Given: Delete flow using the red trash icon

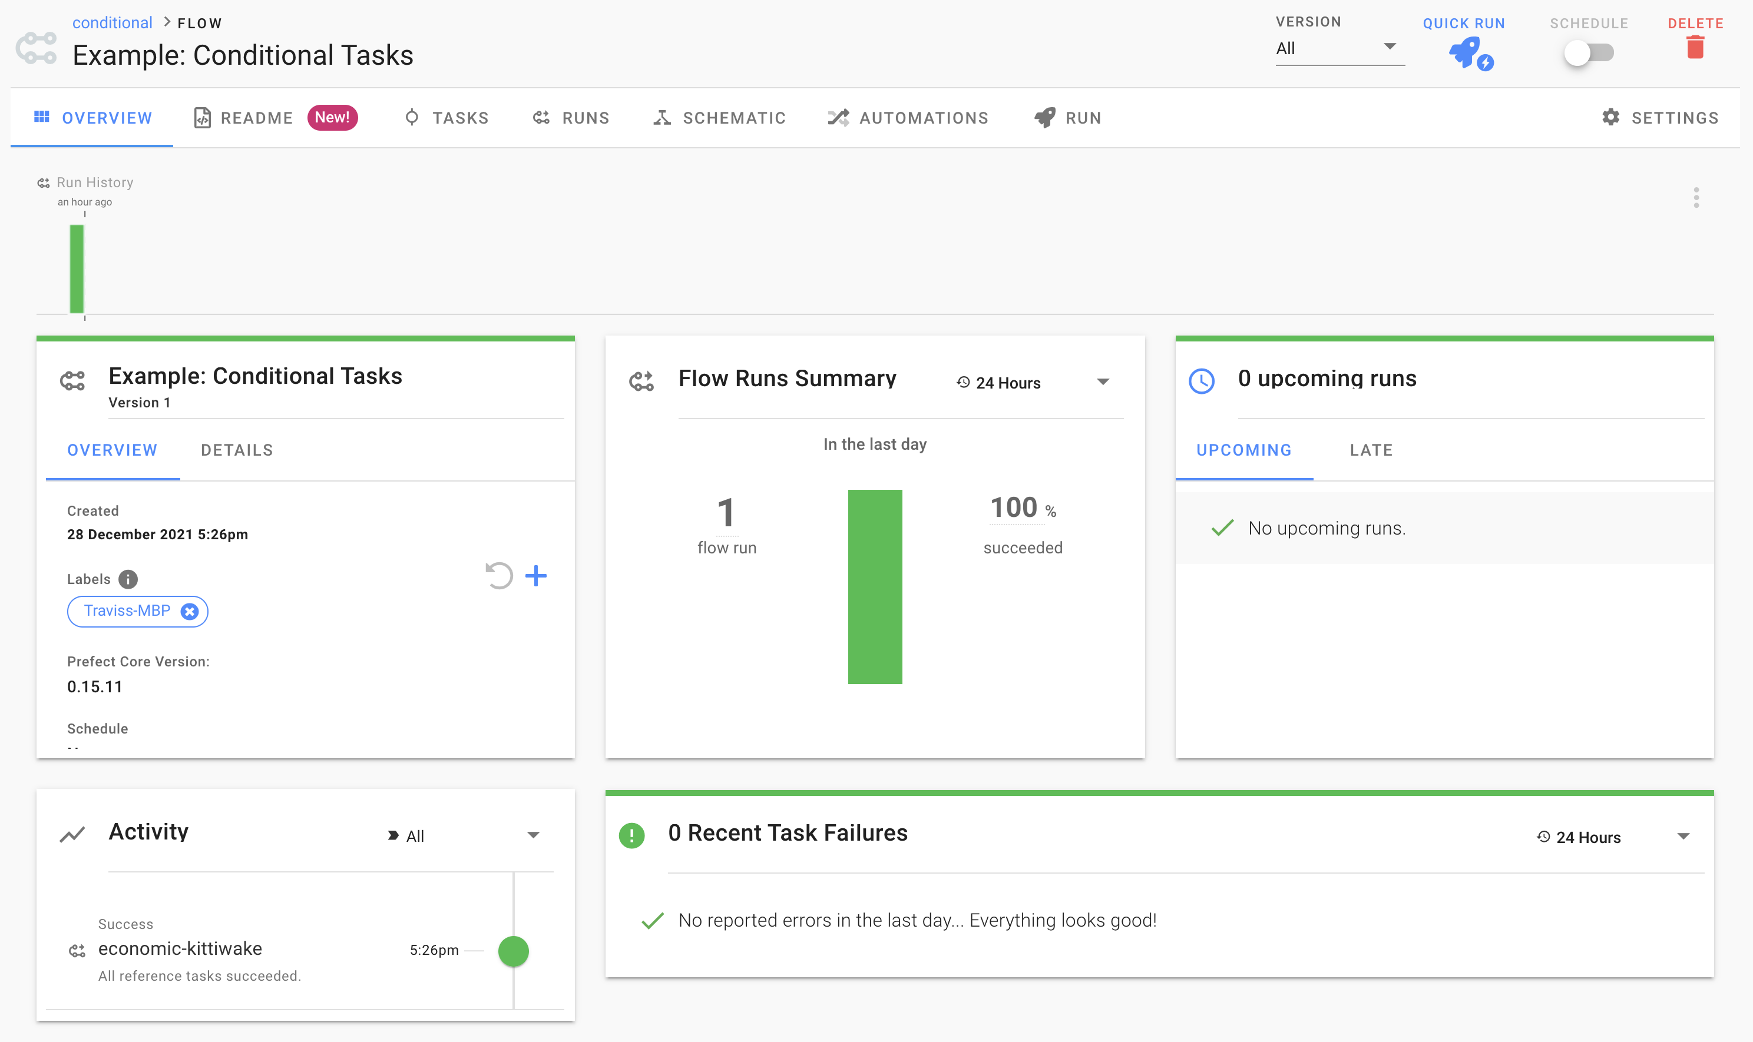Looking at the screenshot, I should 1695,48.
